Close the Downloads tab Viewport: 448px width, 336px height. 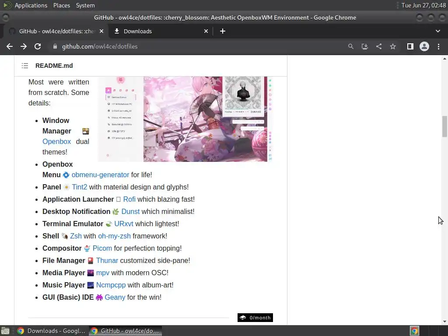[x=206, y=31]
